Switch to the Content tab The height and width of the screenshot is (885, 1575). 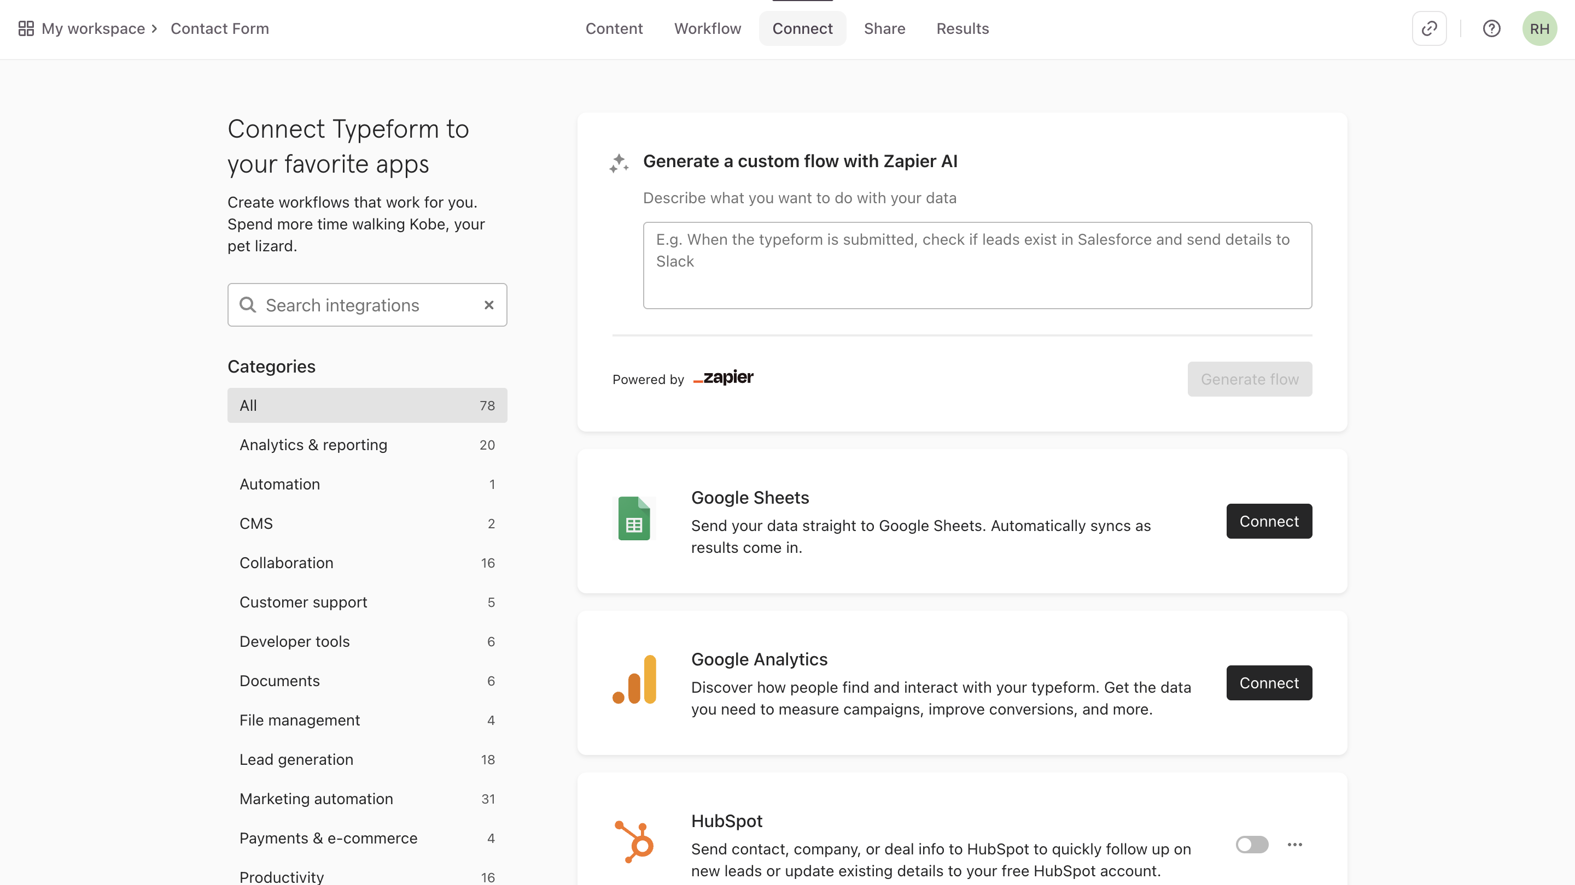[614, 29]
